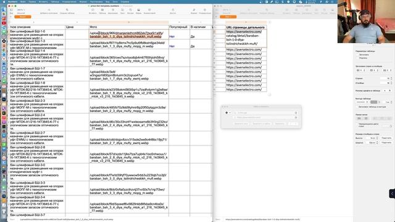This screenshot has height=222, width=395.
Task: Click Replace and Find button in dialog
Action: pos(261,124)
